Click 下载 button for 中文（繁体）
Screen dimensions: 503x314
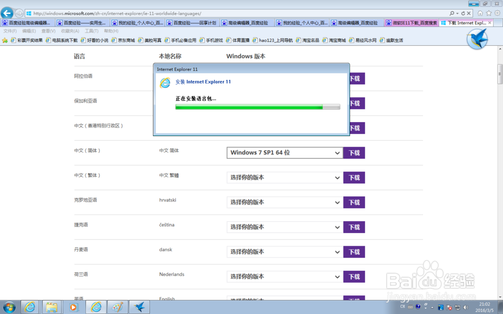point(354,177)
